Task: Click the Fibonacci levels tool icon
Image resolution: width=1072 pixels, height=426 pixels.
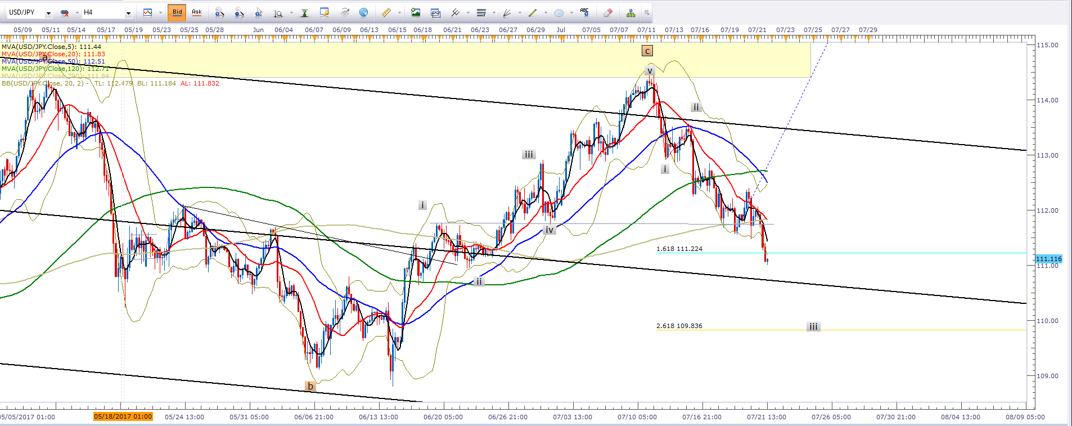Action: pos(481,12)
